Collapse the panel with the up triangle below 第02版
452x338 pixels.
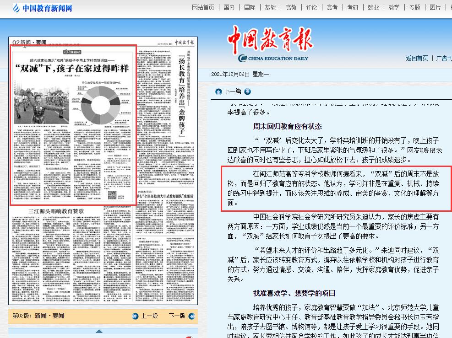tap(99, 332)
